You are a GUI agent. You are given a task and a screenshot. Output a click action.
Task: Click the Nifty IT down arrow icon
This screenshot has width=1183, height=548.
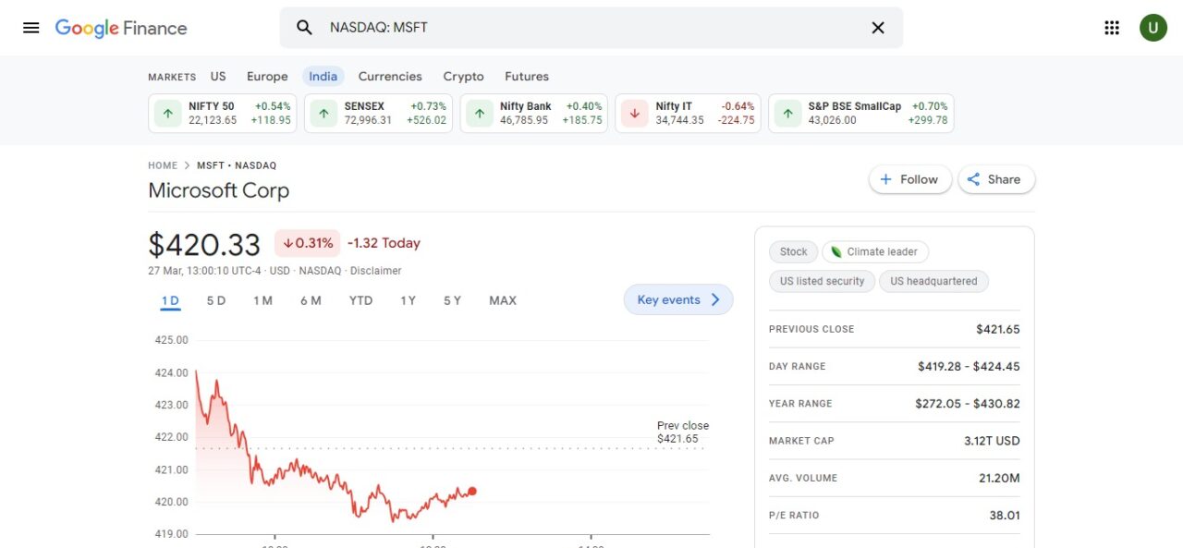(x=634, y=114)
